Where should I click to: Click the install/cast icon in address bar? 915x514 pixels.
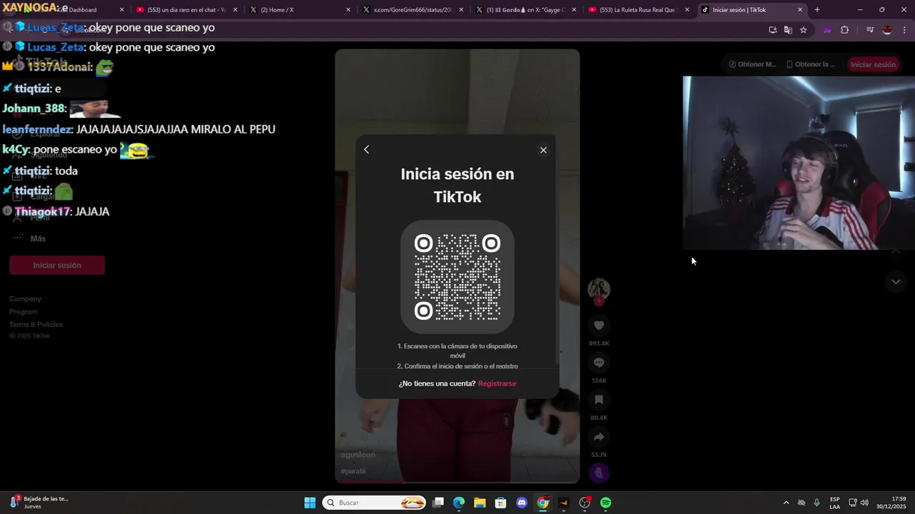pyautogui.click(x=773, y=30)
